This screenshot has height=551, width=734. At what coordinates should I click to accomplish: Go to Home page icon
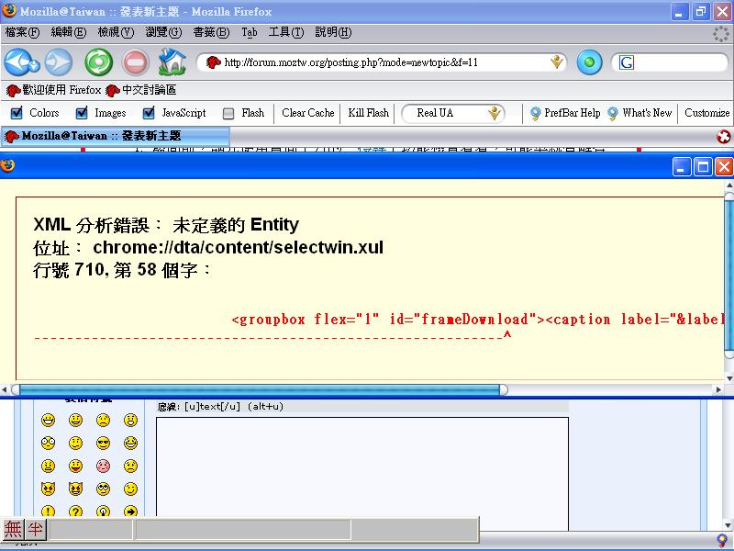[172, 62]
